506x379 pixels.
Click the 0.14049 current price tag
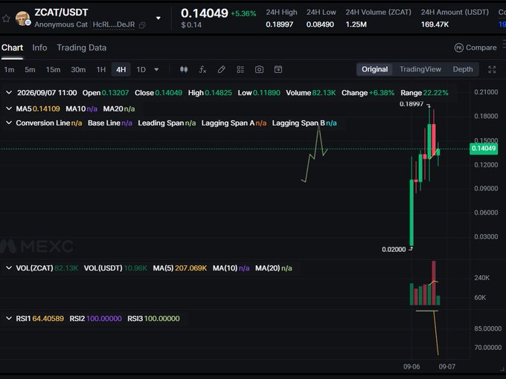pyautogui.click(x=484, y=148)
